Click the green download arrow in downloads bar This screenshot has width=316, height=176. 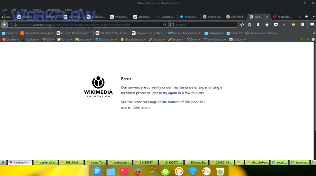[x=3, y=163]
